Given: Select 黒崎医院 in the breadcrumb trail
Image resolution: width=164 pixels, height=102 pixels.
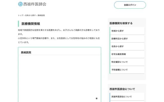Looking at the screenshot, I should tap(41, 15).
